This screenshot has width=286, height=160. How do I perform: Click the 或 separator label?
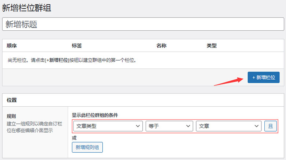[74, 138]
